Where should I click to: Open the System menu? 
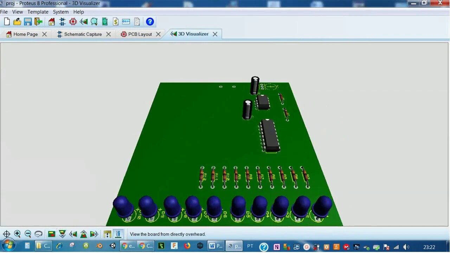pyautogui.click(x=61, y=12)
